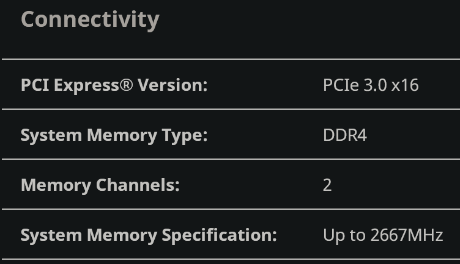
Task: Select the Memory Channels label
Action: [100, 185]
